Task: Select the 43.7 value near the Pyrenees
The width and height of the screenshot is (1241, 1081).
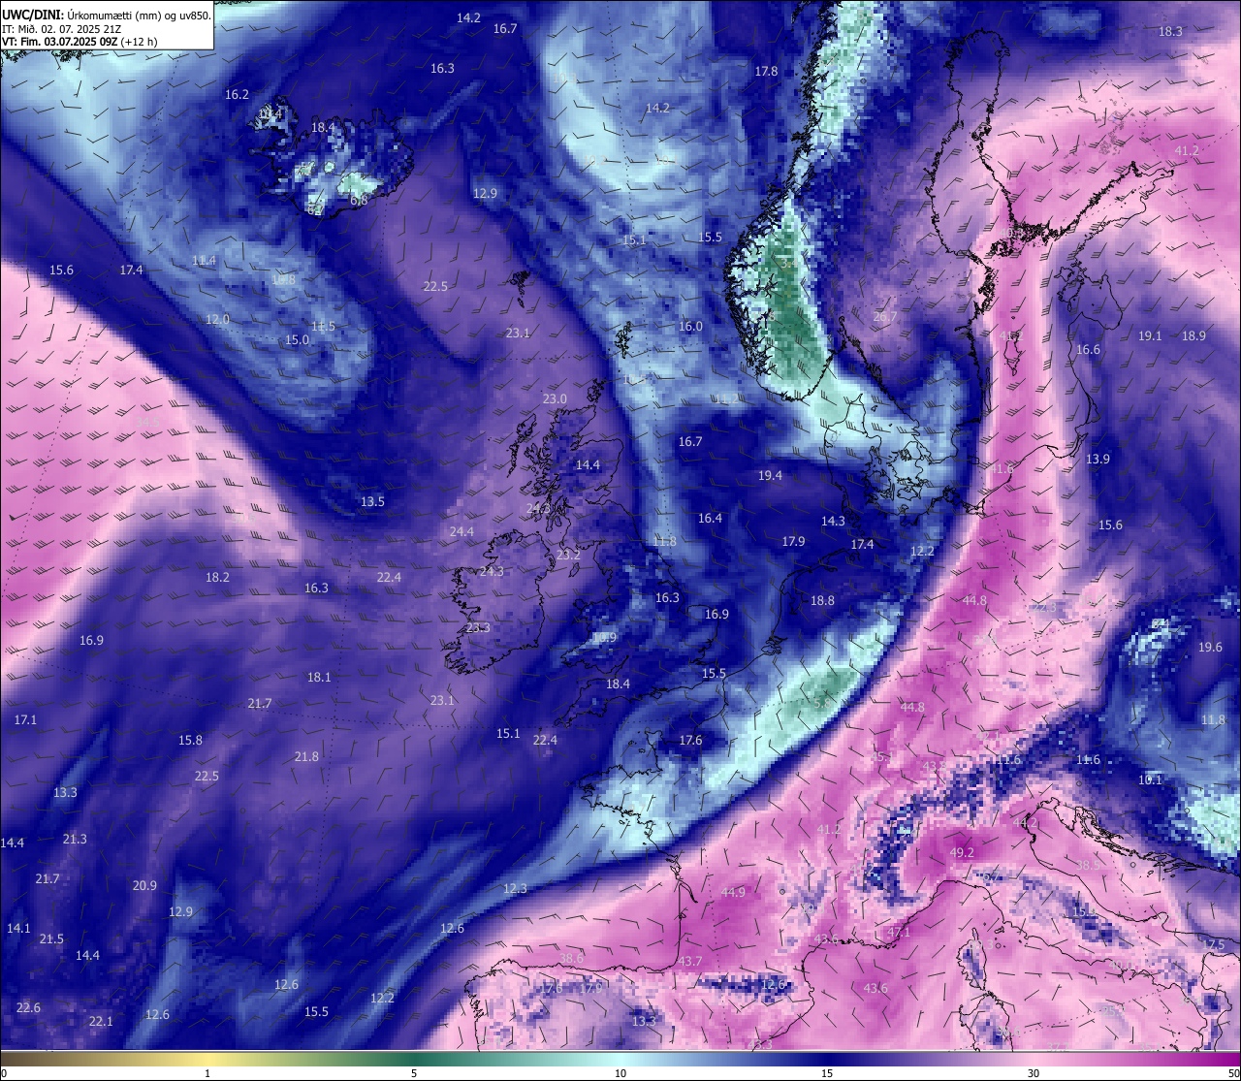Action: pyautogui.click(x=689, y=962)
